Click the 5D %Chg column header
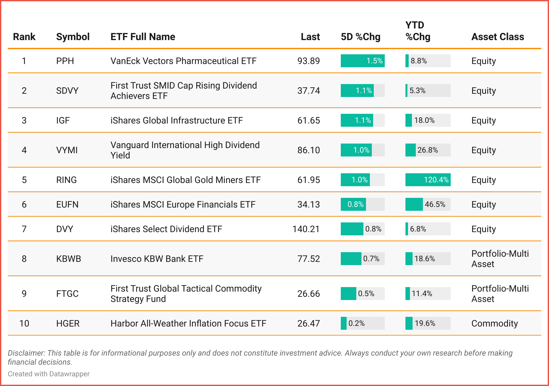Screen dimensions: 549x386 [x=361, y=37]
